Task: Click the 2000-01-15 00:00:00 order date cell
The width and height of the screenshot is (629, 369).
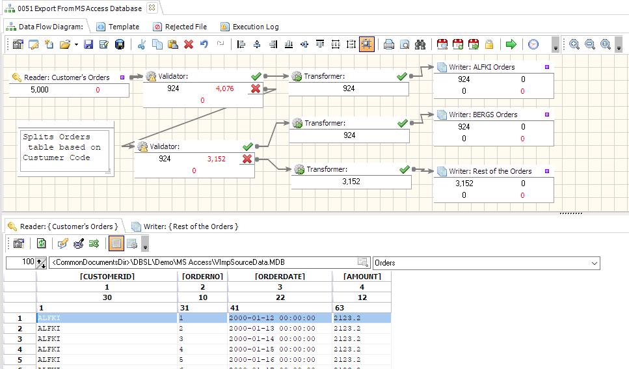Action: 280,349
